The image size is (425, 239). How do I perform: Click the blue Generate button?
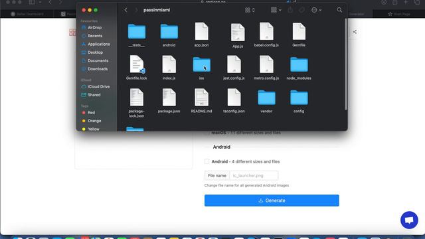[272, 200]
